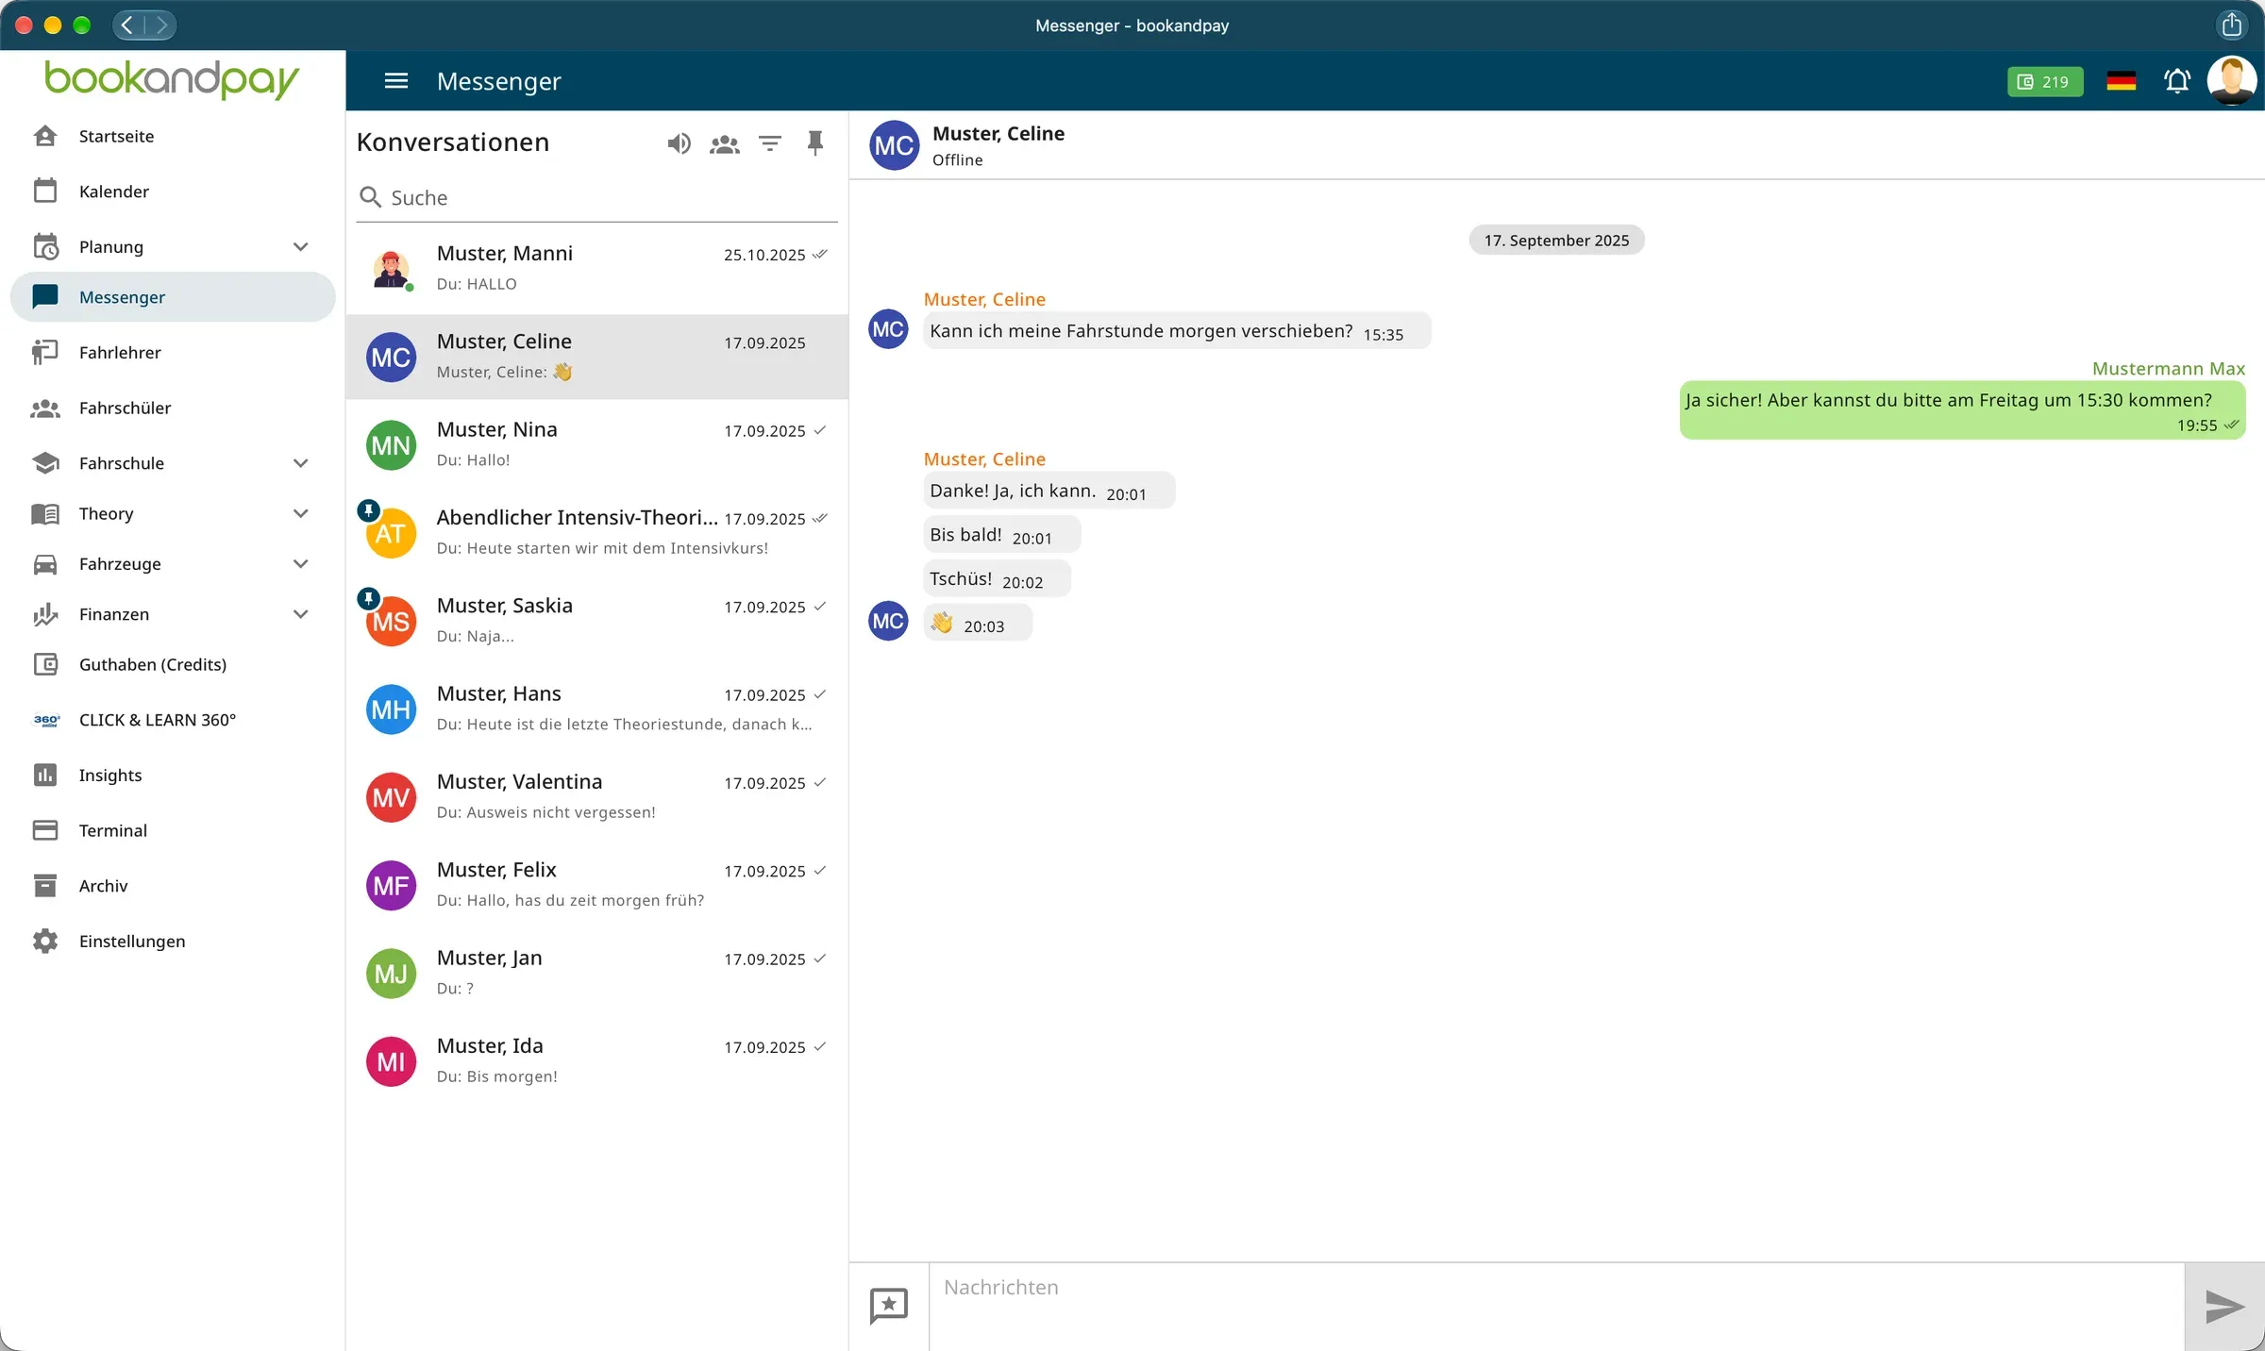
Task: Open Startseite in the sidebar
Action: 173,136
